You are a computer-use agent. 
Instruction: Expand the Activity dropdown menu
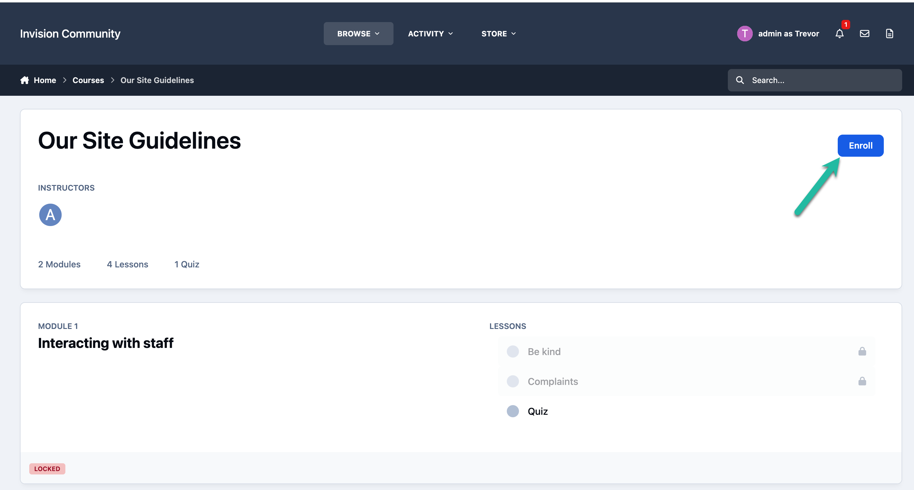tap(431, 34)
